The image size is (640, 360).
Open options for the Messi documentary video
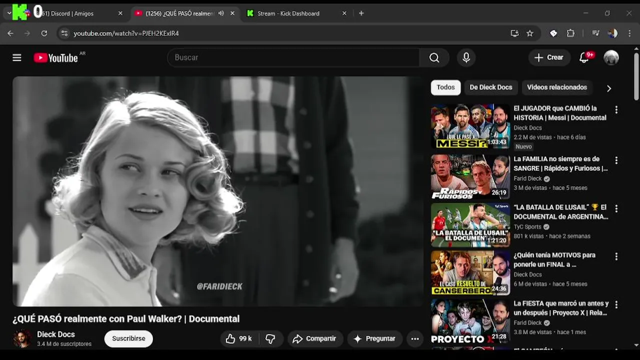coord(616,109)
